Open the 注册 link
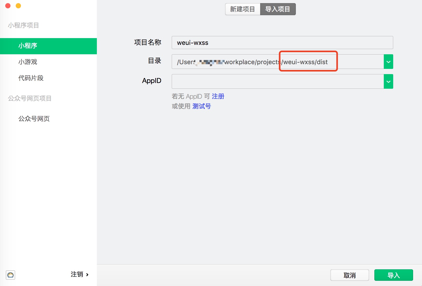422x286 pixels. pyautogui.click(x=218, y=96)
